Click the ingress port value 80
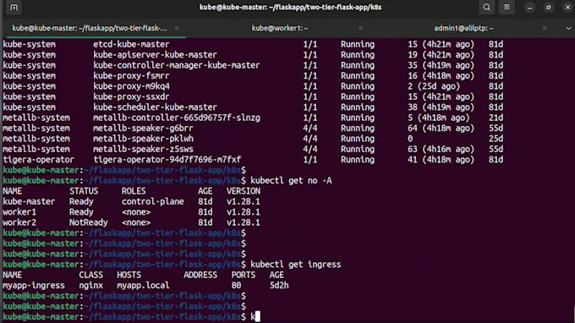The image size is (575, 323). click(x=236, y=286)
